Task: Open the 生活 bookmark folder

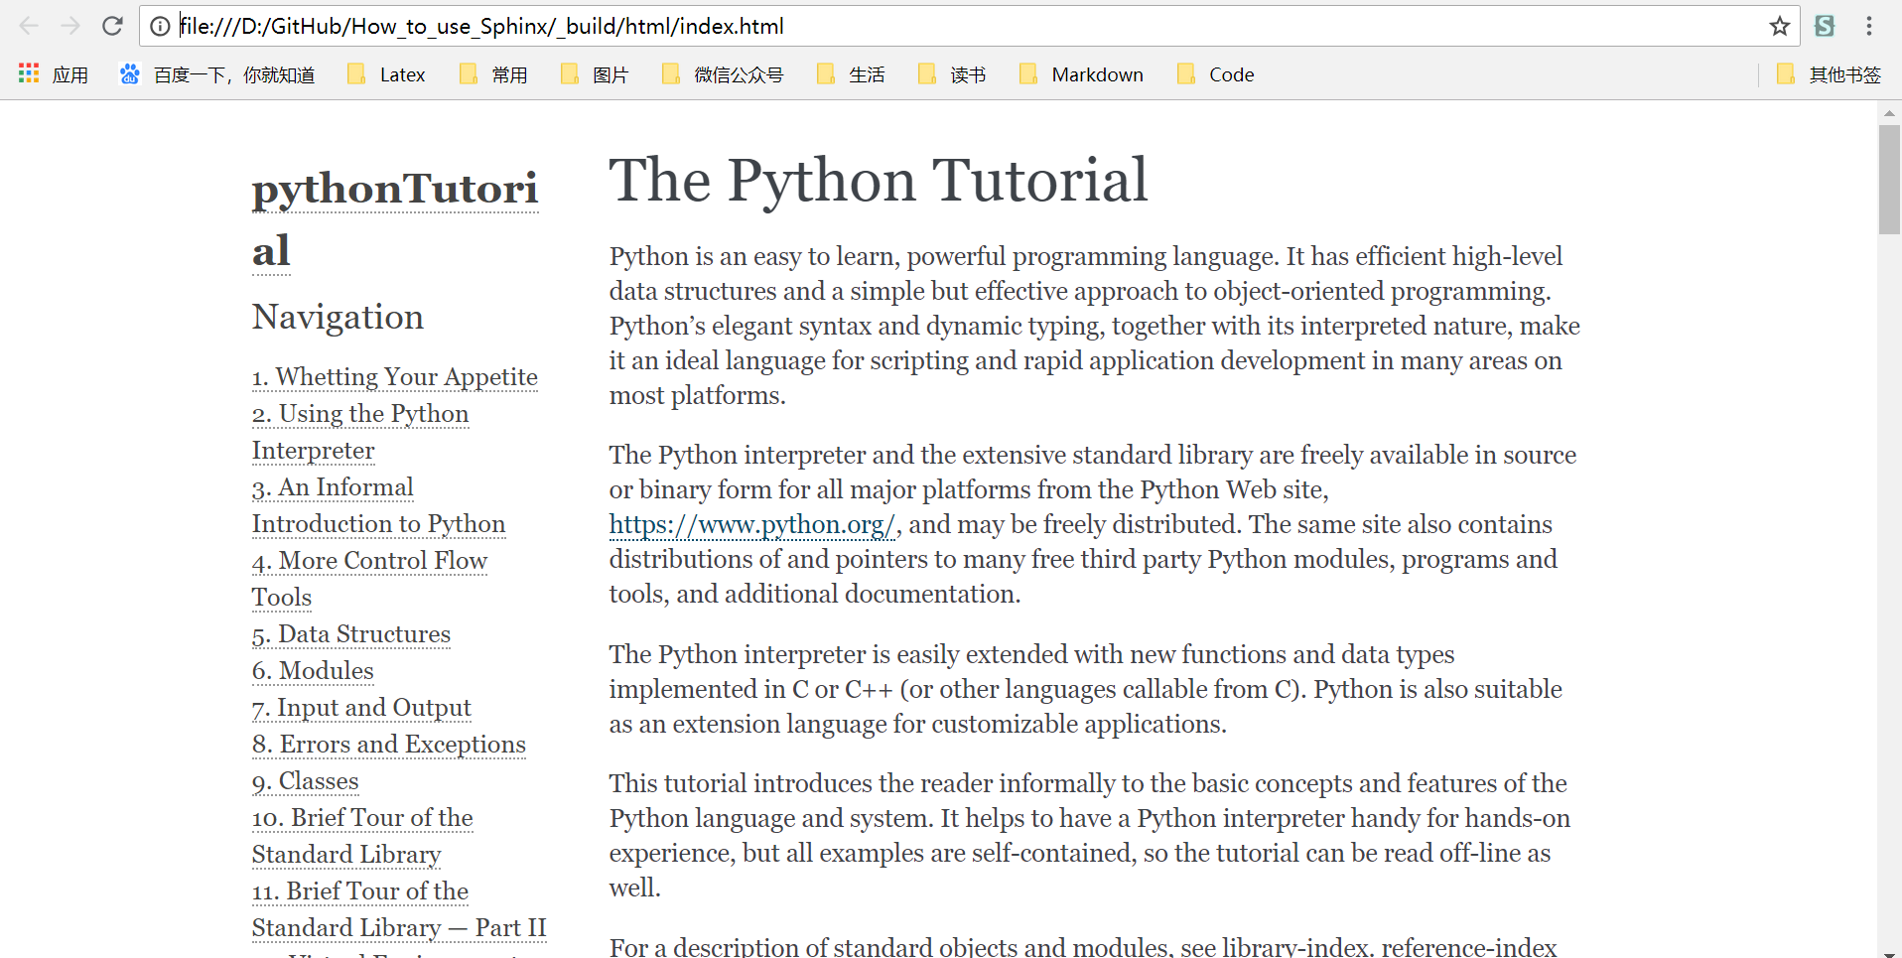Action: (x=851, y=74)
